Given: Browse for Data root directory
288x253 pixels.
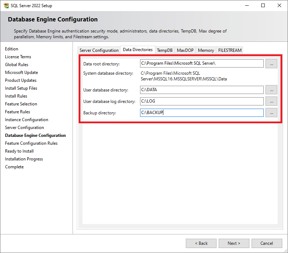Looking at the screenshot, I should 272,64.
